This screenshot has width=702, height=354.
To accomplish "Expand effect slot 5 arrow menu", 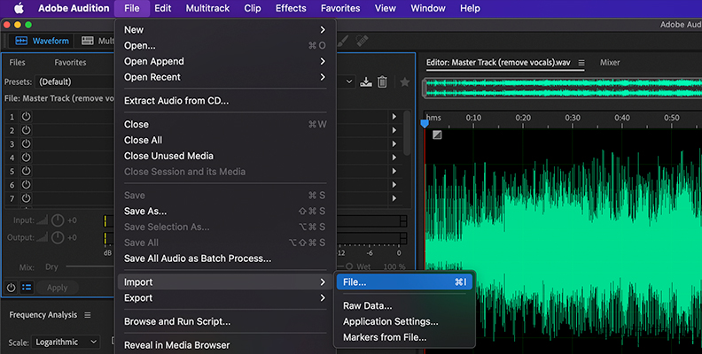I will (x=394, y=171).
